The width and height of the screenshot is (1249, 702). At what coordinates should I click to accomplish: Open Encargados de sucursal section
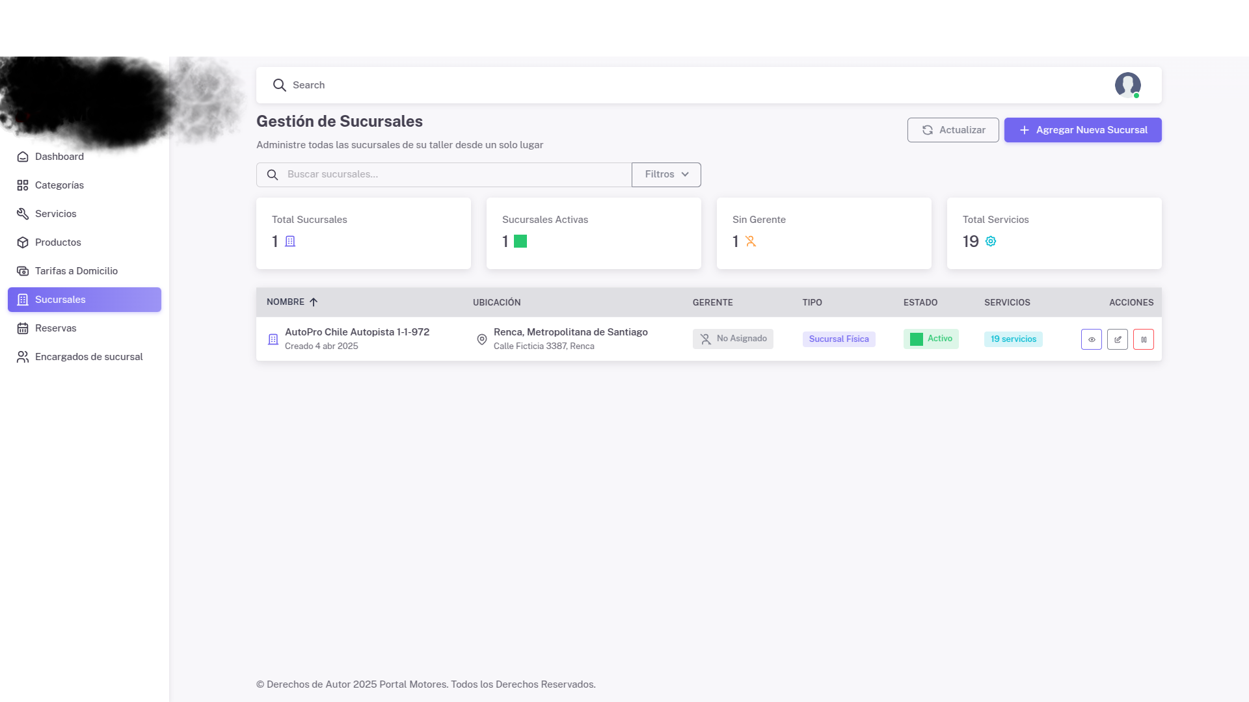click(88, 356)
